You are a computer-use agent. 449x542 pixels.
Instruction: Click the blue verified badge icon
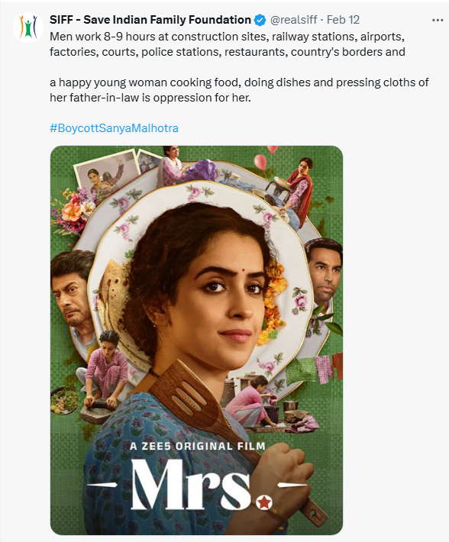[x=260, y=21]
